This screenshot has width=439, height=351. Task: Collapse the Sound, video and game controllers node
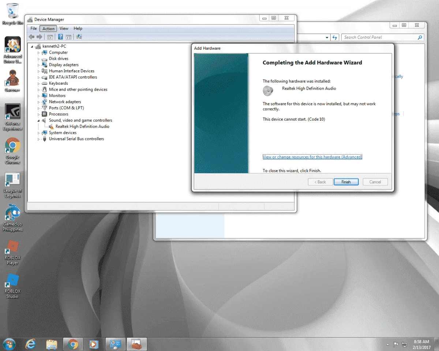38,121
